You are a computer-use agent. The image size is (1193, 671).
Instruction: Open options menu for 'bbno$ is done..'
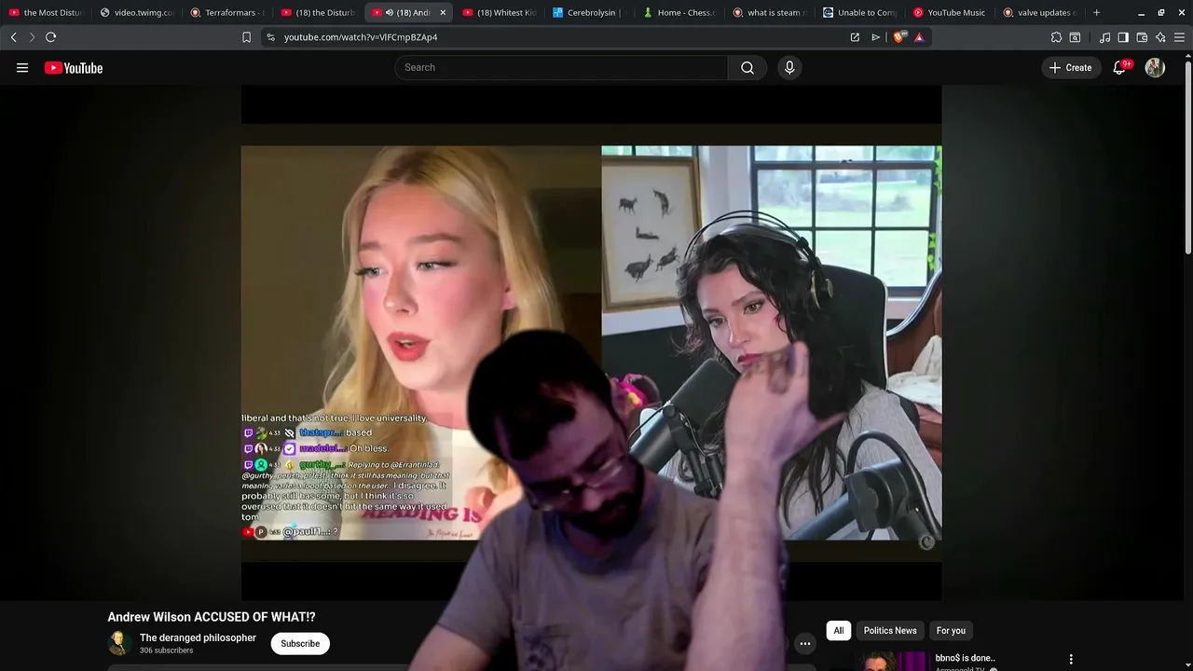tap(1071, 659)
